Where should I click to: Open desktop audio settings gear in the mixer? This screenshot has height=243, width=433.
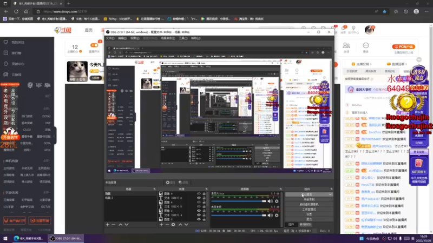tap(277, 215)
